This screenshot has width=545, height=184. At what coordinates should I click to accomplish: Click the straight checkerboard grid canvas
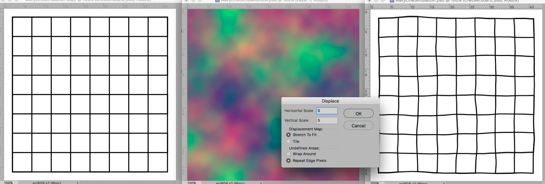click(90, 95)
